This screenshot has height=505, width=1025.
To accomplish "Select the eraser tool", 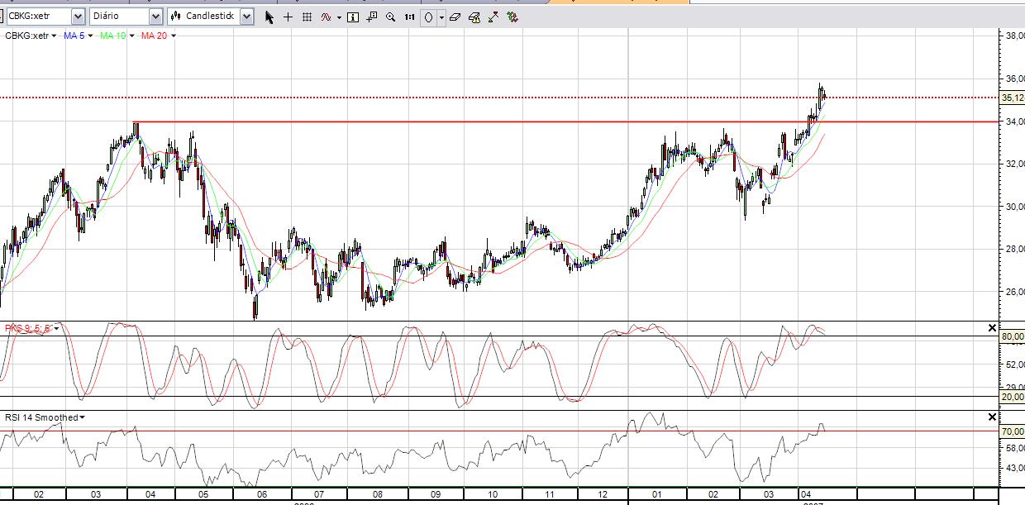I will tap(455, 17).
